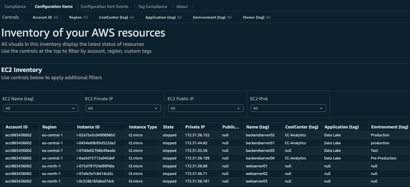The height and width of the screenshot is (187, 410).
Task: Click private IP 172.31.38.89
Action: (x=196, y=166)
